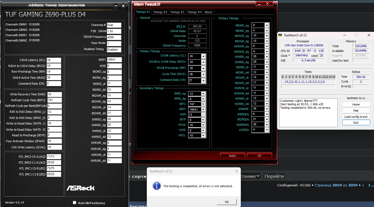374x207 pixels.
Task: Click the Перейти button on the forum page
Action: [x=274, y=176]
